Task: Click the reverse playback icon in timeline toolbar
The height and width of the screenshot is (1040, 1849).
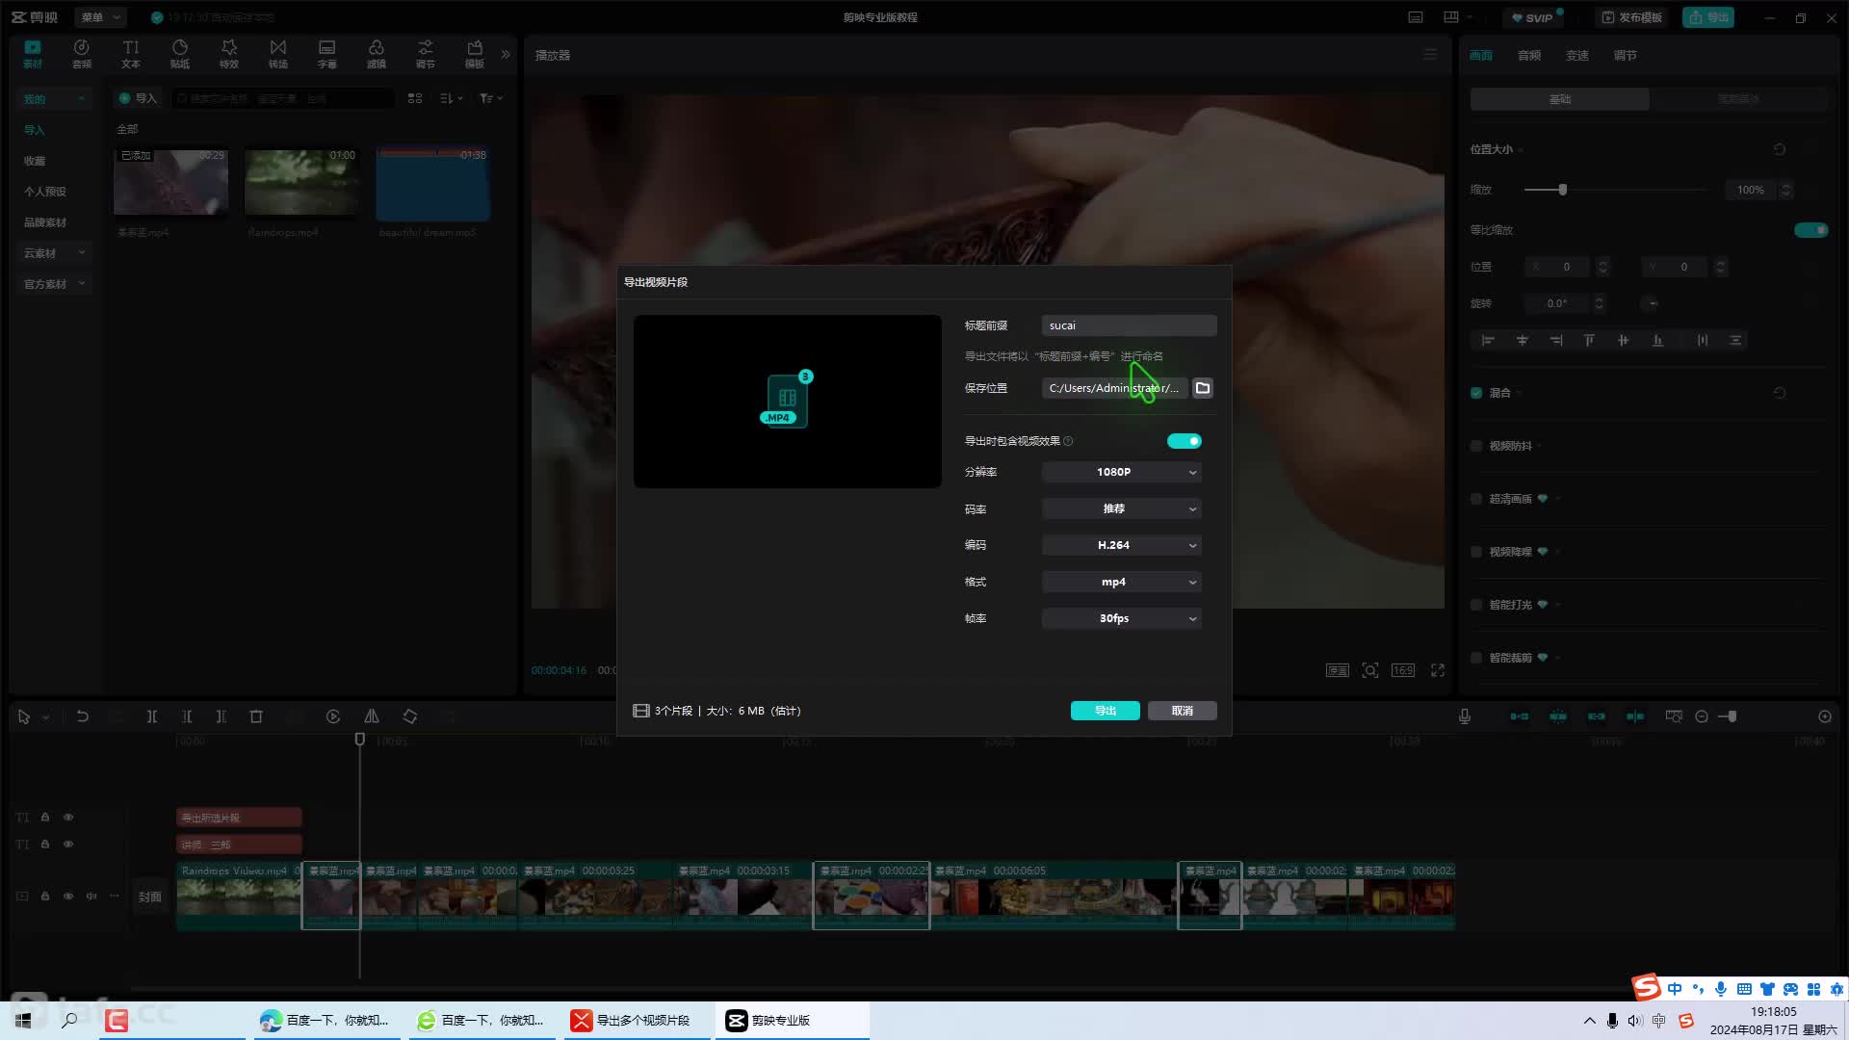Action: pos(333,716)
